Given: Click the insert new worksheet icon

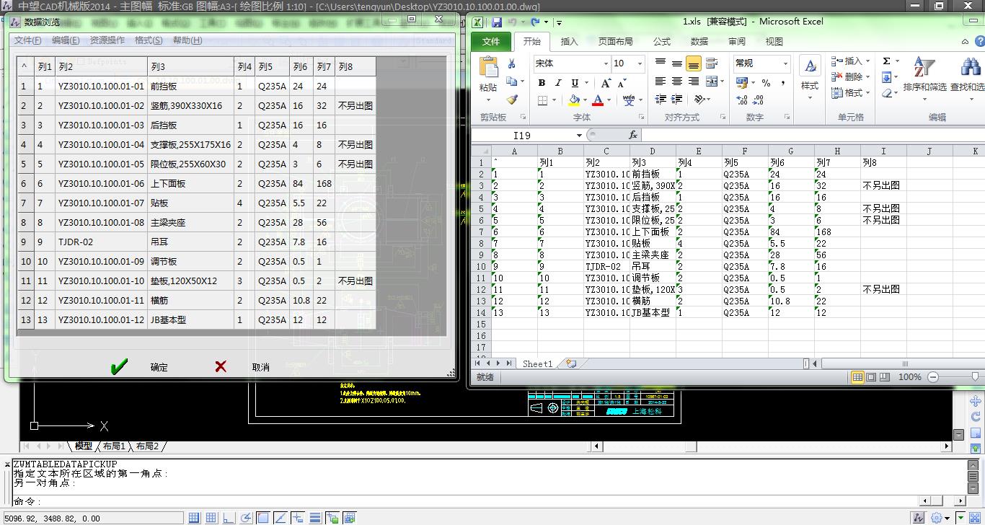Looking at the screenshot, I should pyautogui.click(x=571, y=364).
